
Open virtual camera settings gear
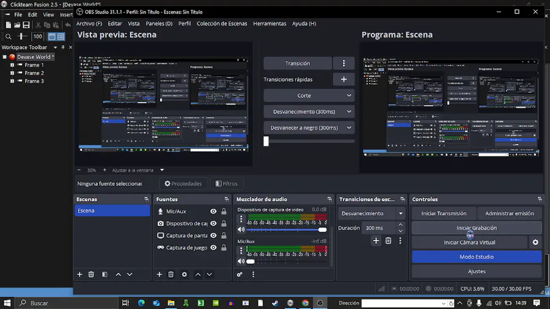535,242
